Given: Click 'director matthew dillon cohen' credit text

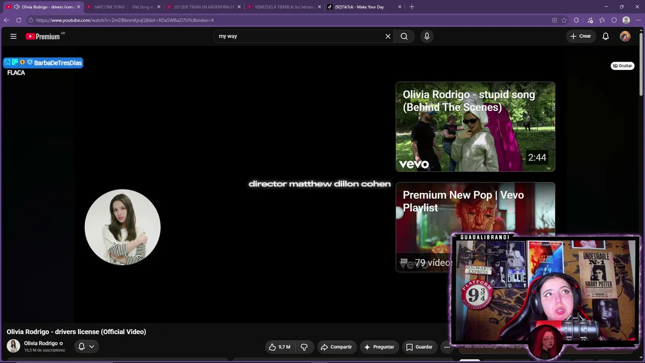Looking at the screenshot, I should (x=319, y=184).
